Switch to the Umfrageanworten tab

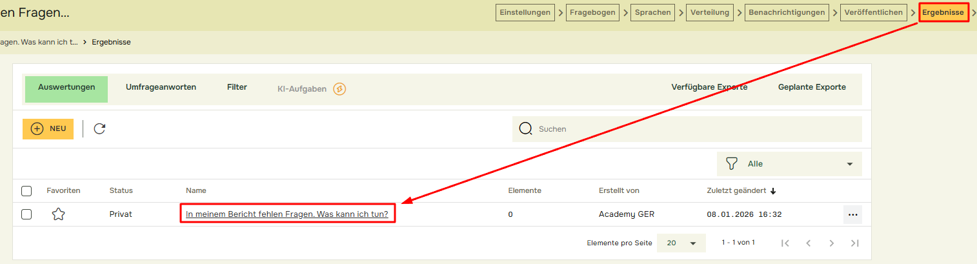tap(161, 87)
